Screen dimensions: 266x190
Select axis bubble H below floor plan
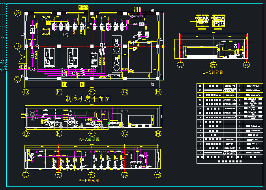pyautogui.click(x=158, y=92)
